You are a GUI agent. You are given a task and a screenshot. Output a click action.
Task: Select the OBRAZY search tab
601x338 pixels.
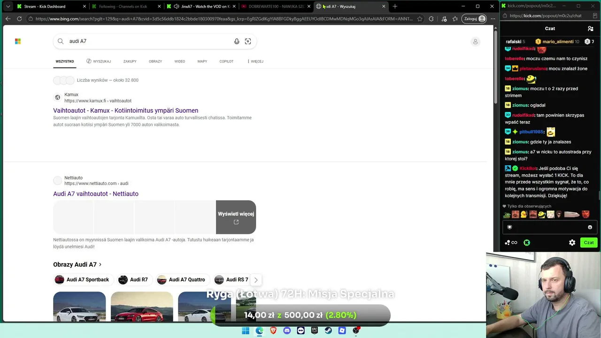[155, 61]
